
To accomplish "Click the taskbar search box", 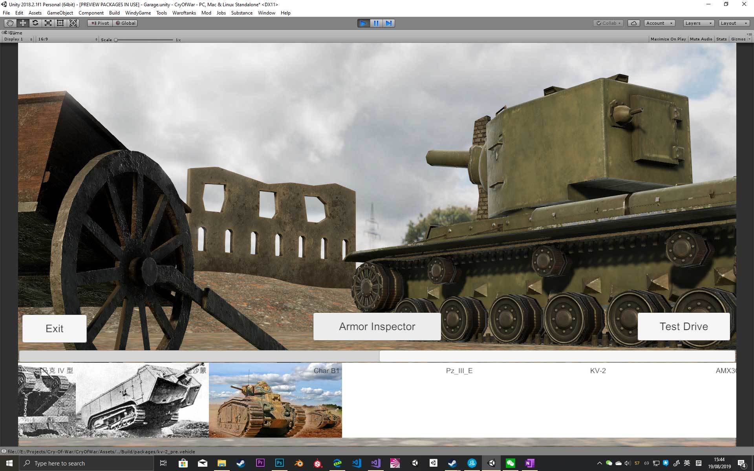I will pos(86,463).
